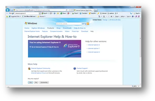Open the Internet Explorer 6 help link
The height and width of the screenshot is (101, 155).
pyautogui.click(x=94, y=52)
